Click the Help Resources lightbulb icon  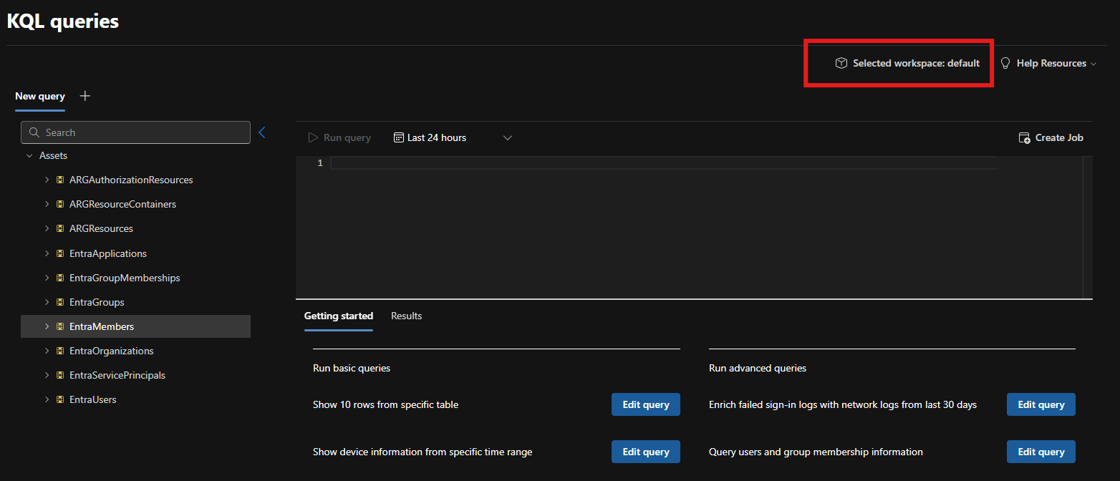pos(1005,63)
